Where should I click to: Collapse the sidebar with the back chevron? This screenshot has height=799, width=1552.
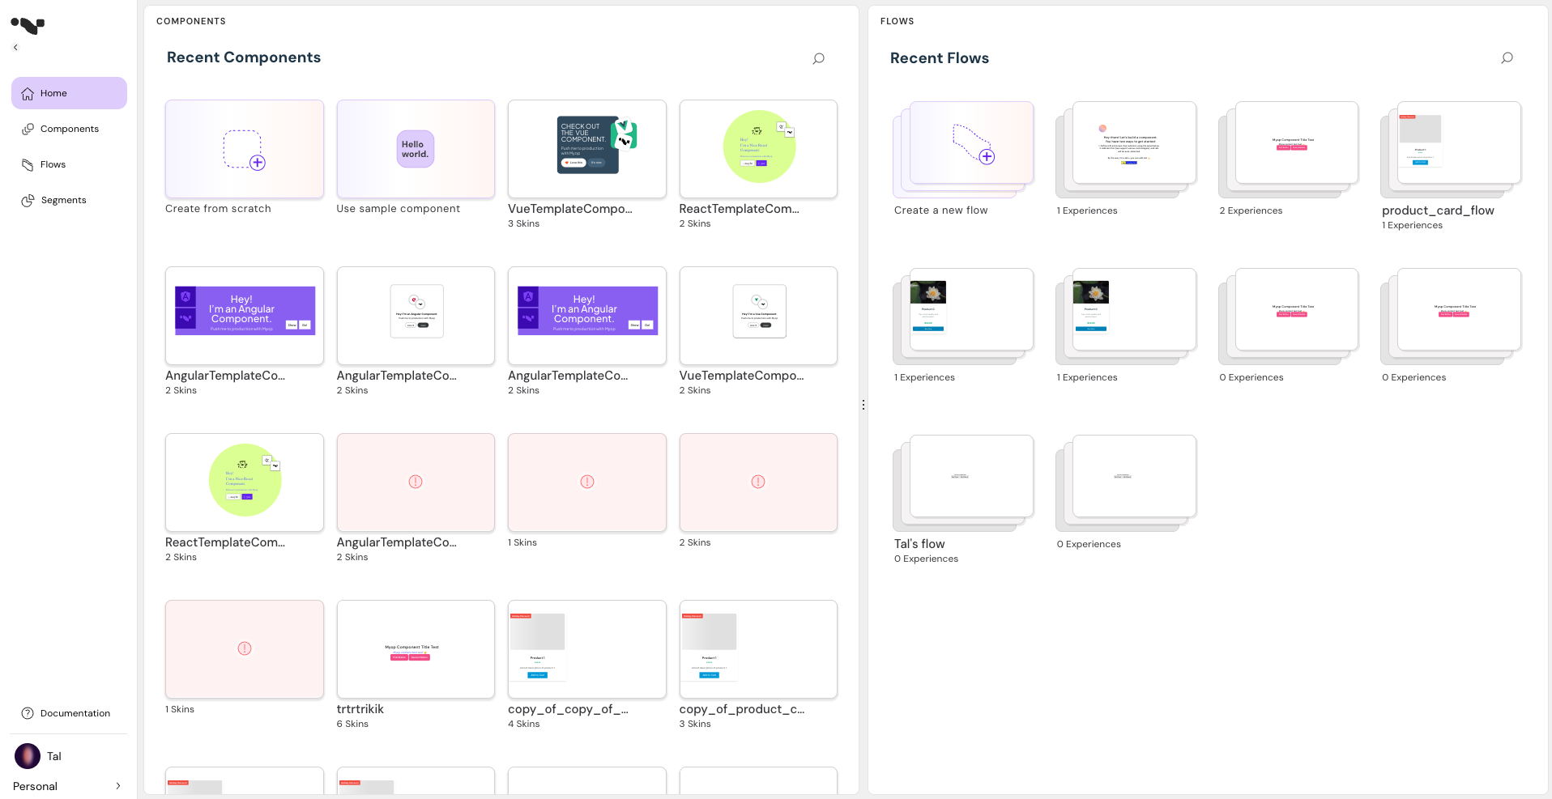15,48
